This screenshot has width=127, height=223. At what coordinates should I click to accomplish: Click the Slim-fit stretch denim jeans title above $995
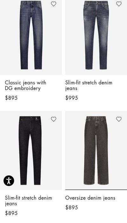coord(89,85)
